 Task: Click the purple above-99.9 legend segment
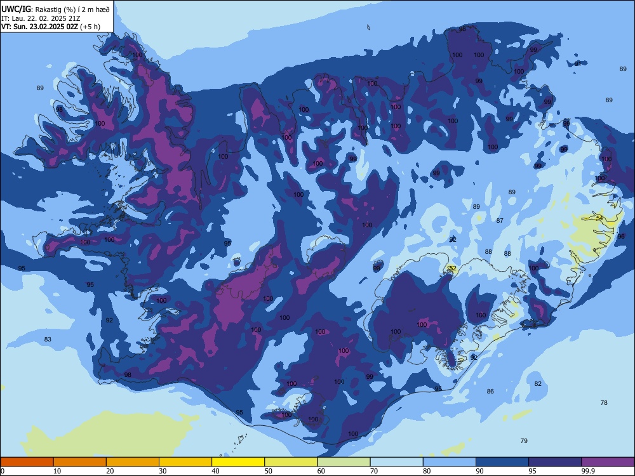(608, 462)
